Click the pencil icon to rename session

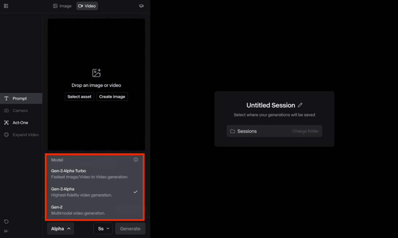[300, 105]
